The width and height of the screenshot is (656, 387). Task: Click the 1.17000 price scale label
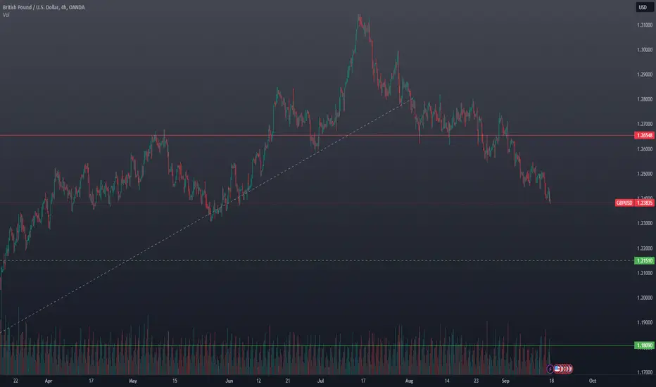644,372
